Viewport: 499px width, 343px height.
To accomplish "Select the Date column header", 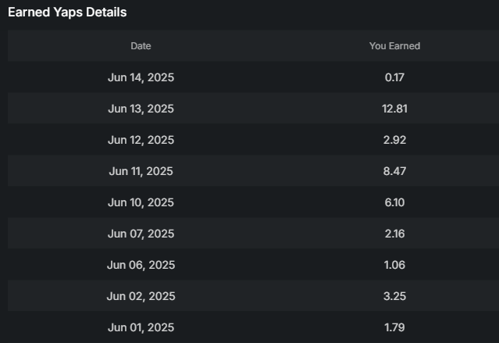I will pos(141,46).
